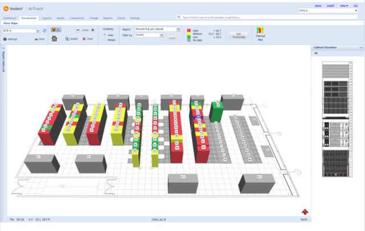Click the Apply filter button

pos(172,38)
